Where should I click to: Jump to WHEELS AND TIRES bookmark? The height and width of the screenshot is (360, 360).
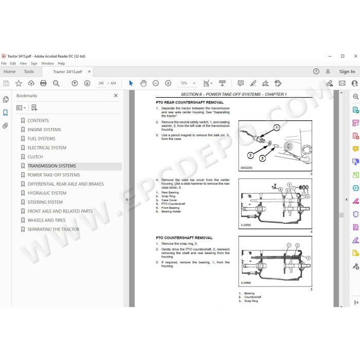46,220
